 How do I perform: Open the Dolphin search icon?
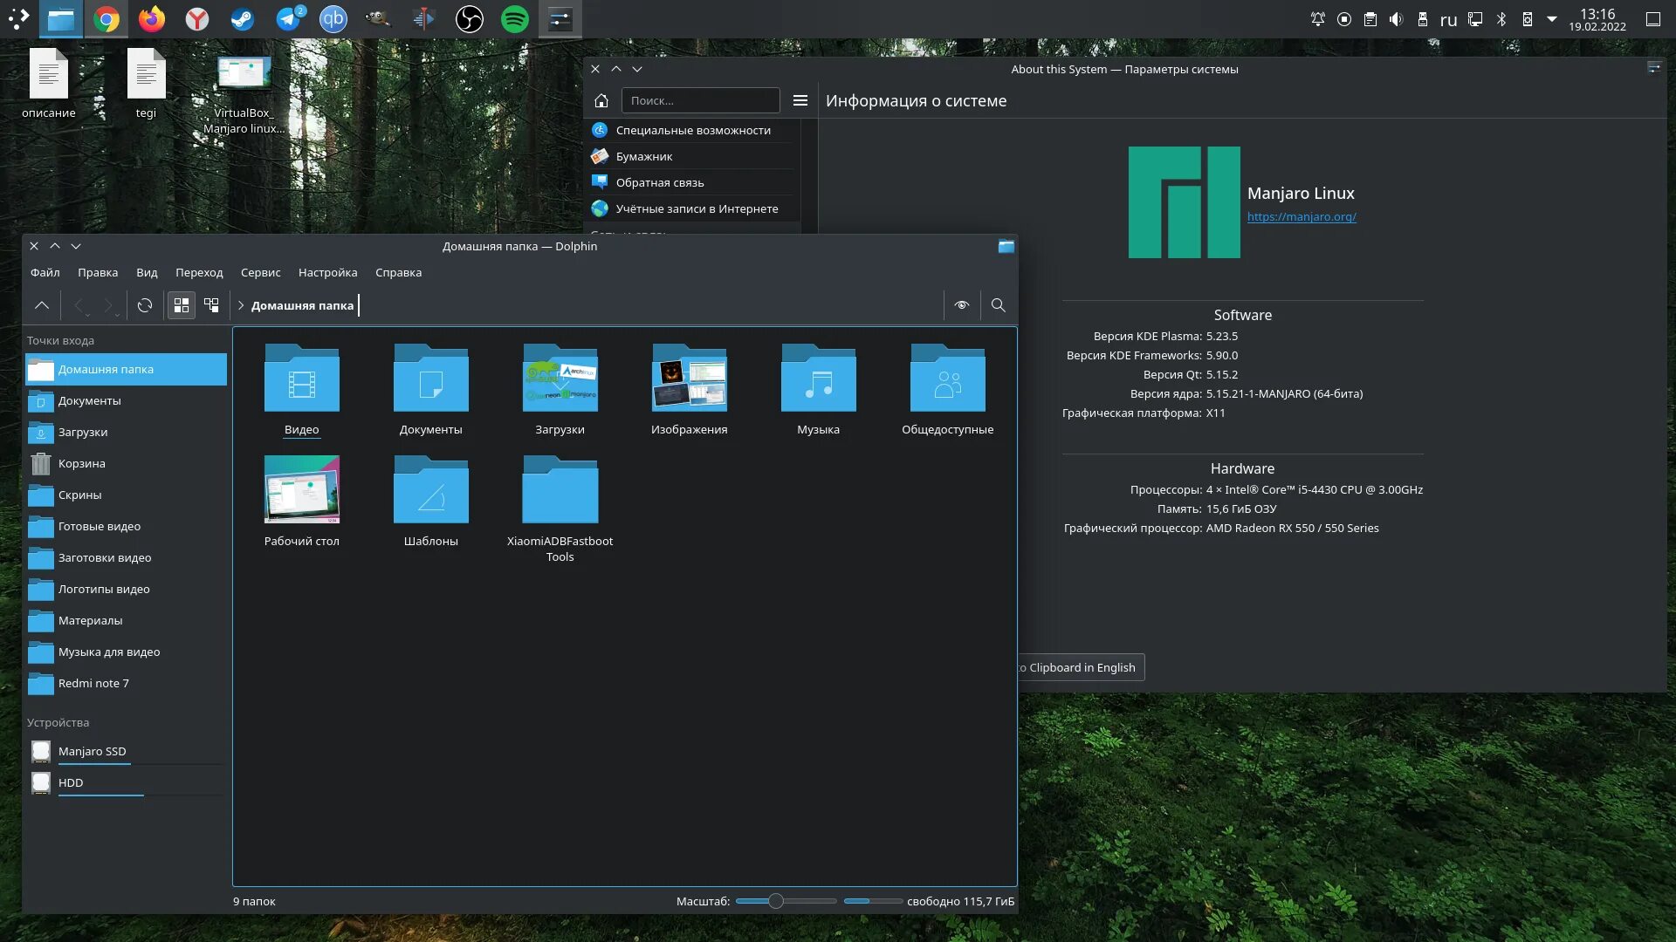[998, 305]
